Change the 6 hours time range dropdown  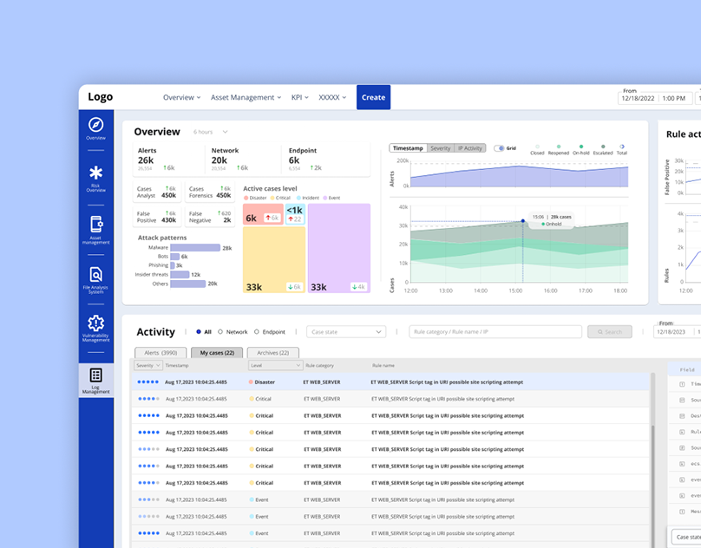click(211, 132)
